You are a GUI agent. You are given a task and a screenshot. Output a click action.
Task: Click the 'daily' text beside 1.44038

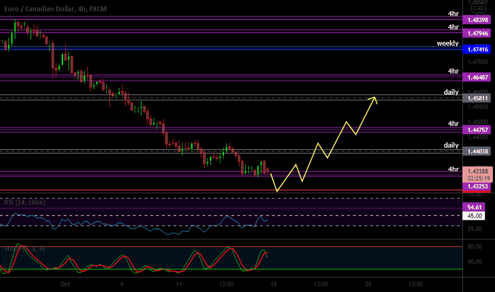tap(451, 145)
